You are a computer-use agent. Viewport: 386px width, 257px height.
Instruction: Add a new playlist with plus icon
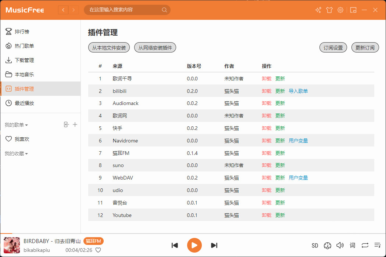[75, 124]
